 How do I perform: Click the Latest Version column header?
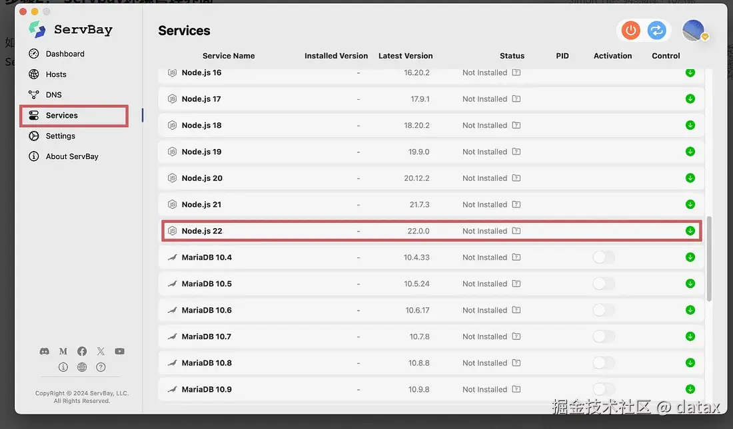405,56
